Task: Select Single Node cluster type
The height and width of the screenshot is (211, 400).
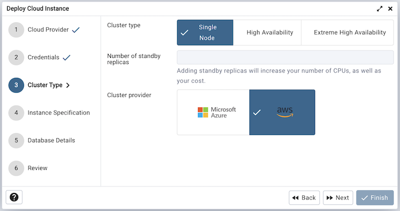Action: [205, 32]
